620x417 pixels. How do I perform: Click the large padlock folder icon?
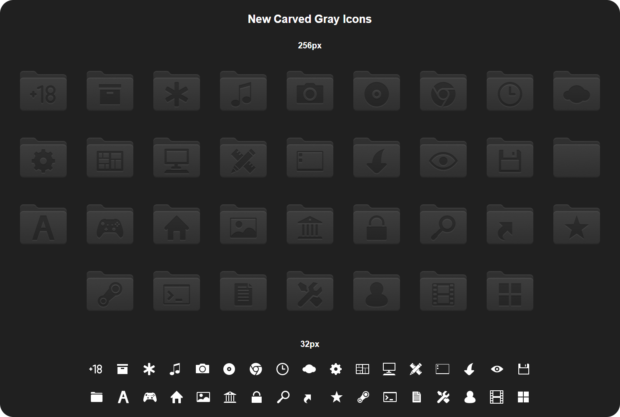click(377, 224)
